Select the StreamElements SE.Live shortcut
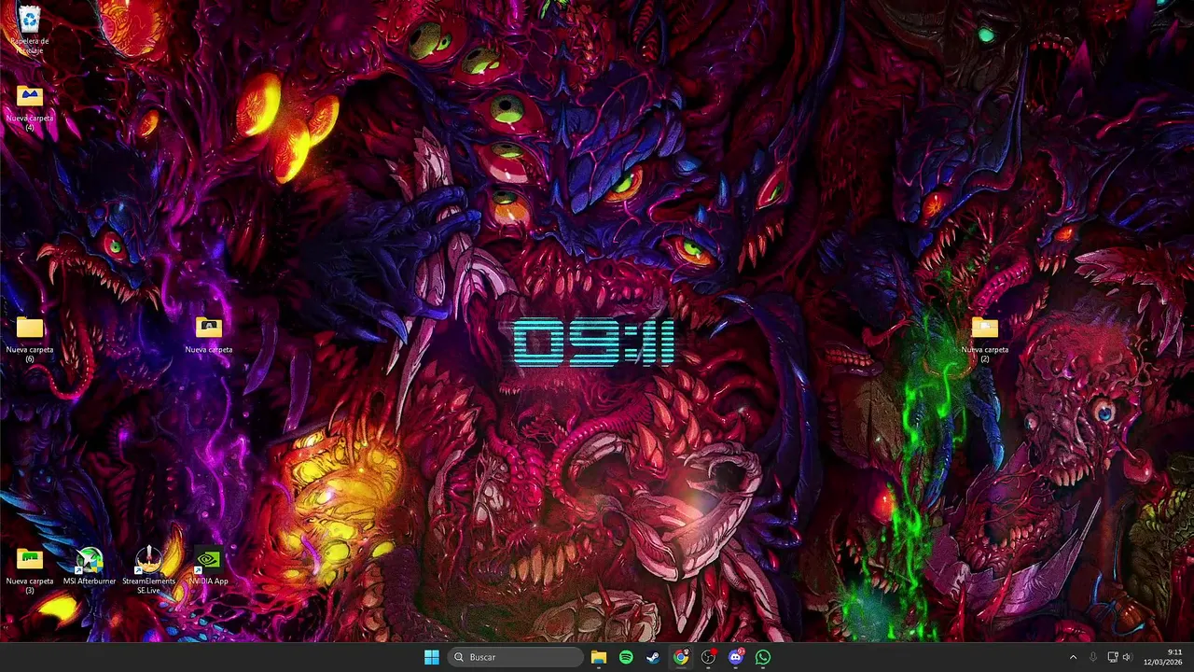Viewport: 1194px width, 672px height. click(149, 569)
